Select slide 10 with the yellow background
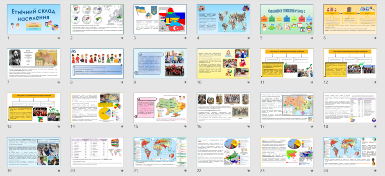This screenshot has height=176, width=385. pos(224,63)
